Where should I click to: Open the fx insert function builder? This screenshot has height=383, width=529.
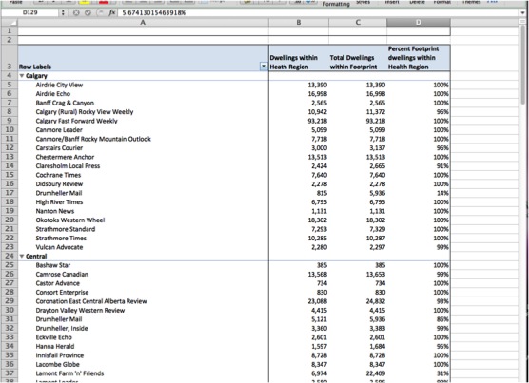point(112,12)
